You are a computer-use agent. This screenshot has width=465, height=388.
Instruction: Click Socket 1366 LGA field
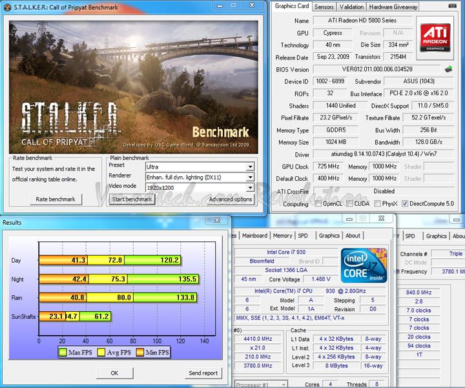click(x=286, y=270)
